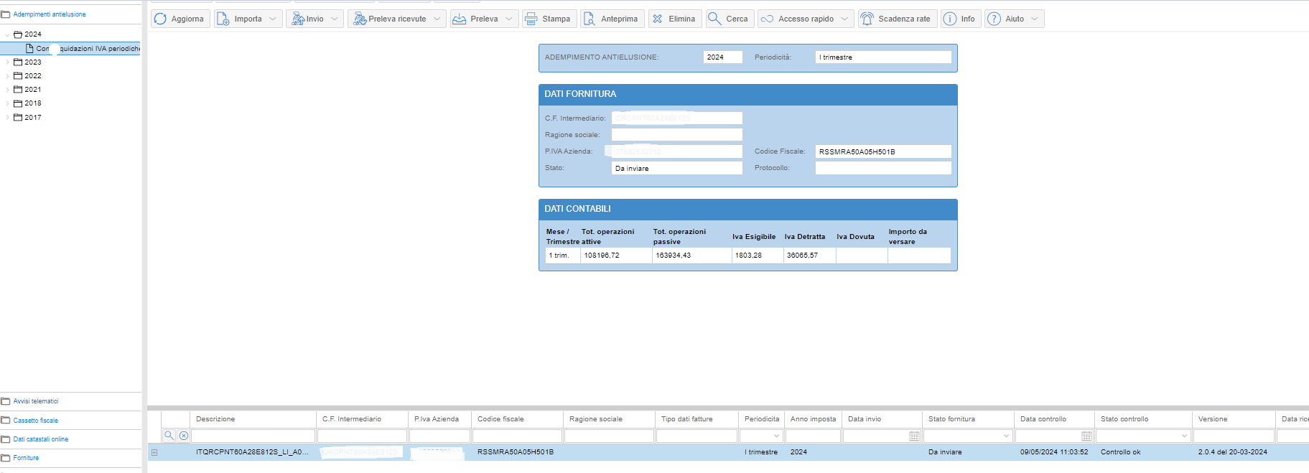The image size is (1309, 473).
Task: Click the Preleva inbox icon
Action: 459,19
